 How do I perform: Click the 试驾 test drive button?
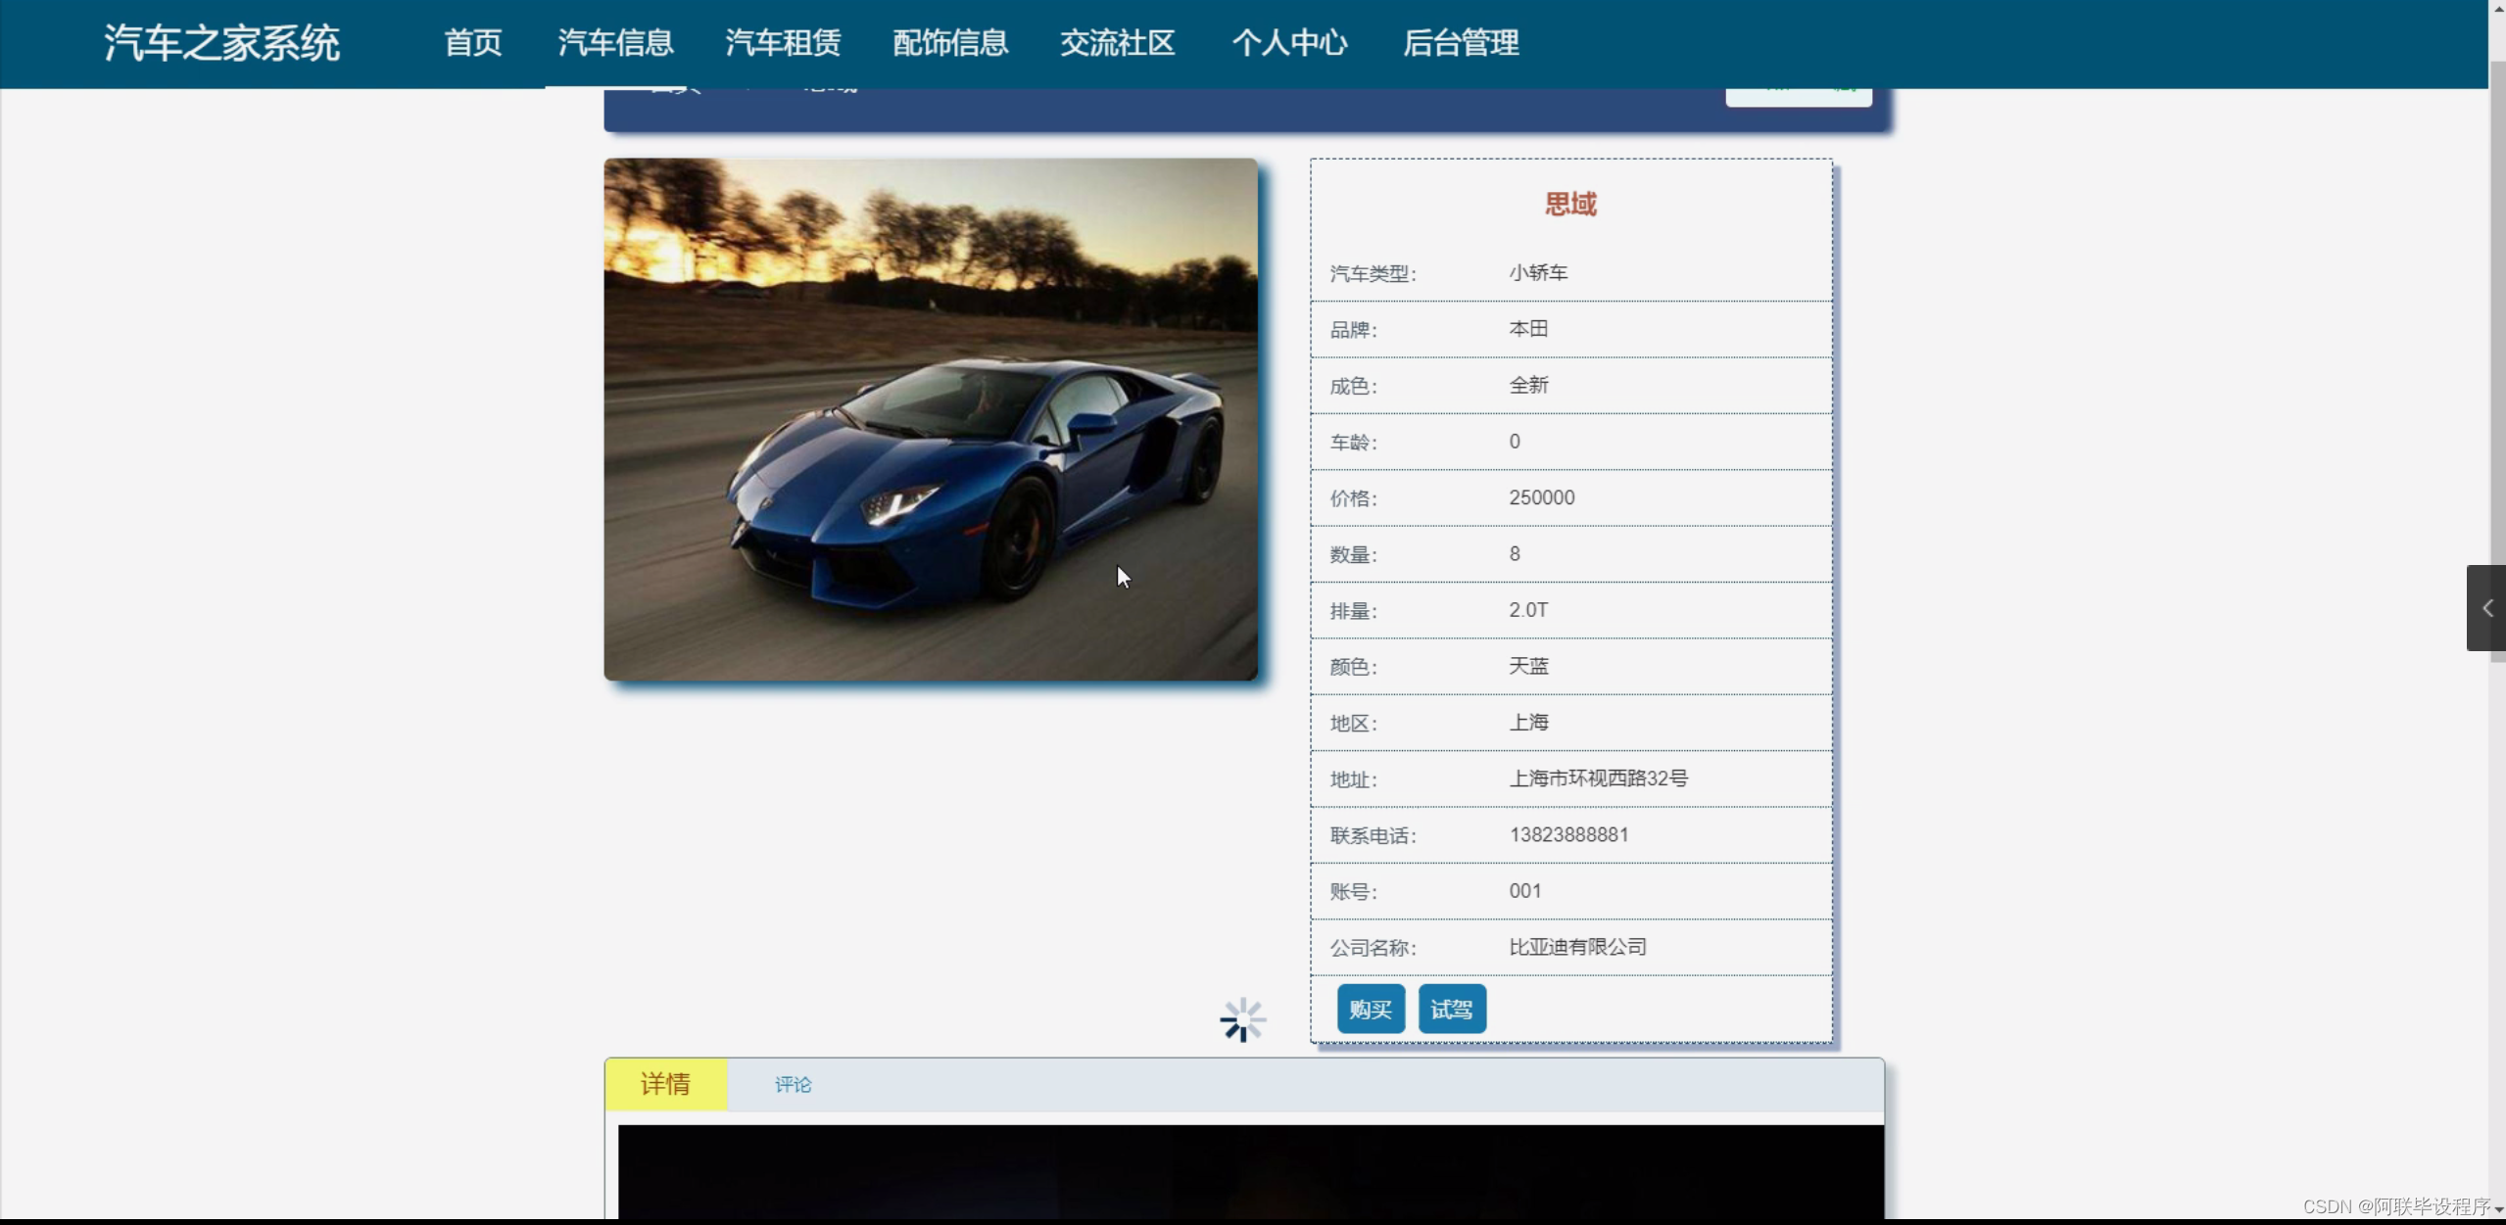click(x=1451, y=1009)
